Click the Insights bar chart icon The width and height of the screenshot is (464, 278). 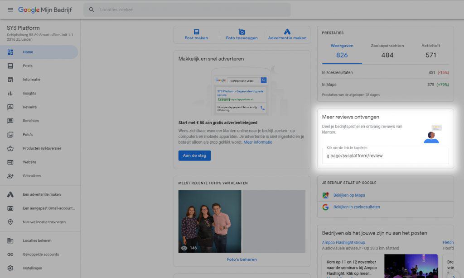pos(10,93)
